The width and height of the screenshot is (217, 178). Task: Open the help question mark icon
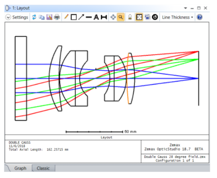point(200,17)
